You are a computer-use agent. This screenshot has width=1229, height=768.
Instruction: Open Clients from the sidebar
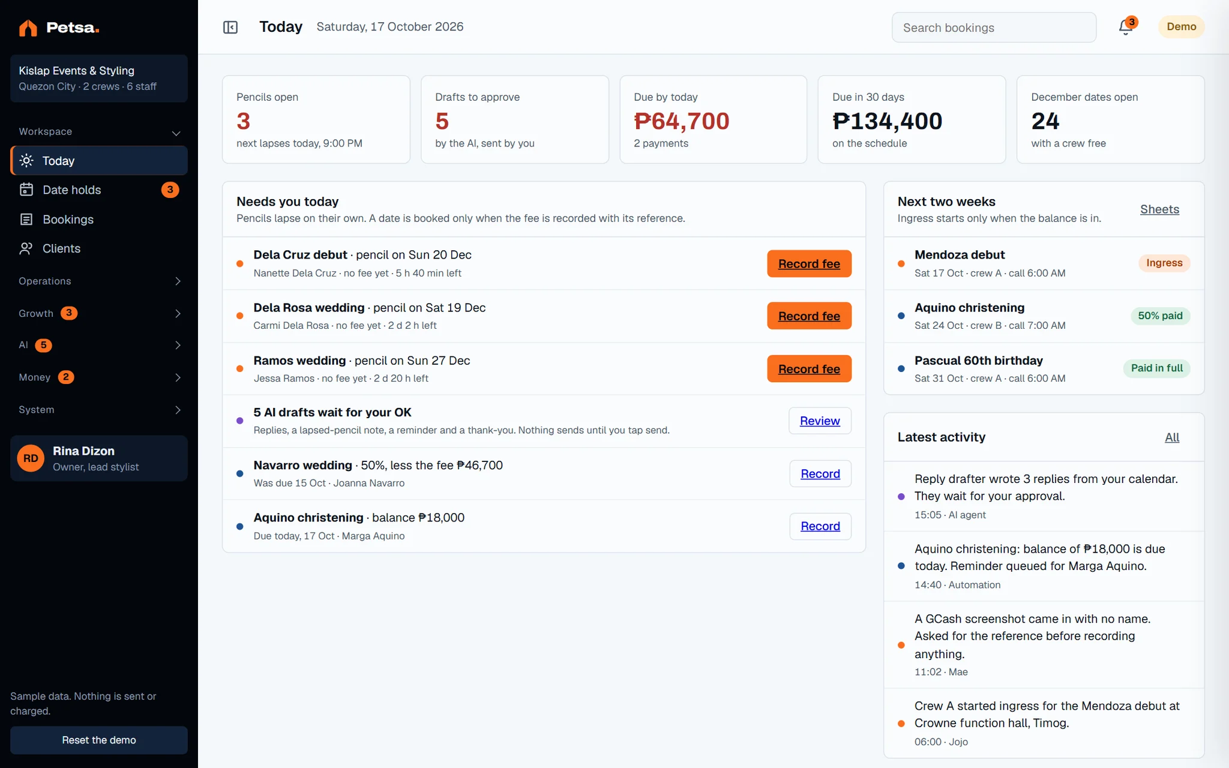(x=99, y=248)
